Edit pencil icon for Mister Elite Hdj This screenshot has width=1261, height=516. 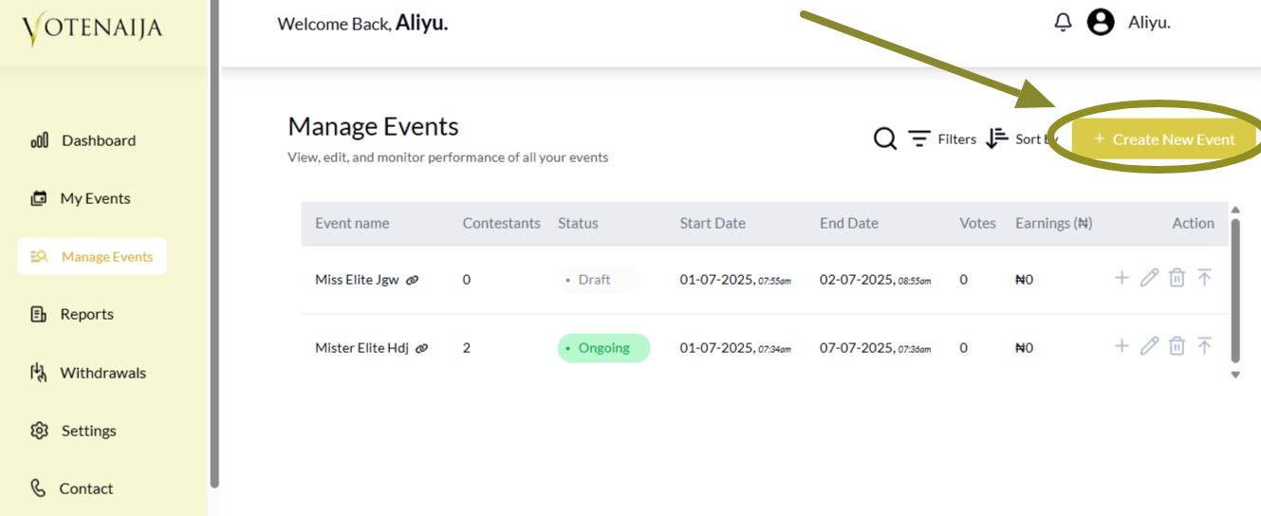coord(1149,346)
